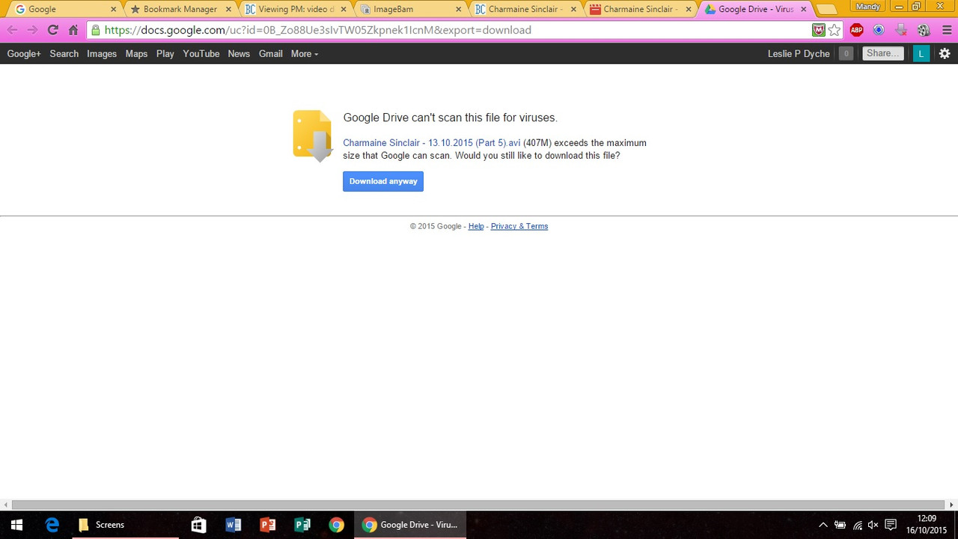This screenshot has width=958, height=539.
Task: Expand the More dropdown in Google bar
Action: 305,54
